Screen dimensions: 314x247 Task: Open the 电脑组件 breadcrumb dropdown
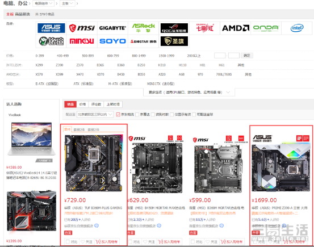click(x=43, y=3)
